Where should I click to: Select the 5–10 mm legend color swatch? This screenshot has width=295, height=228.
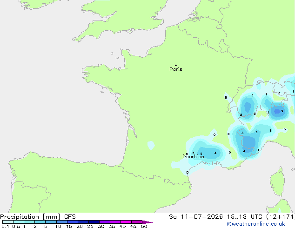pyautogui.click(x=51, y=222)
